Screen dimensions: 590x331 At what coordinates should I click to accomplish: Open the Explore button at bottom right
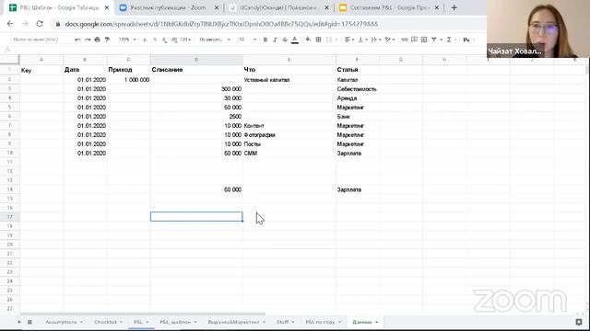(x=579, y=322)
